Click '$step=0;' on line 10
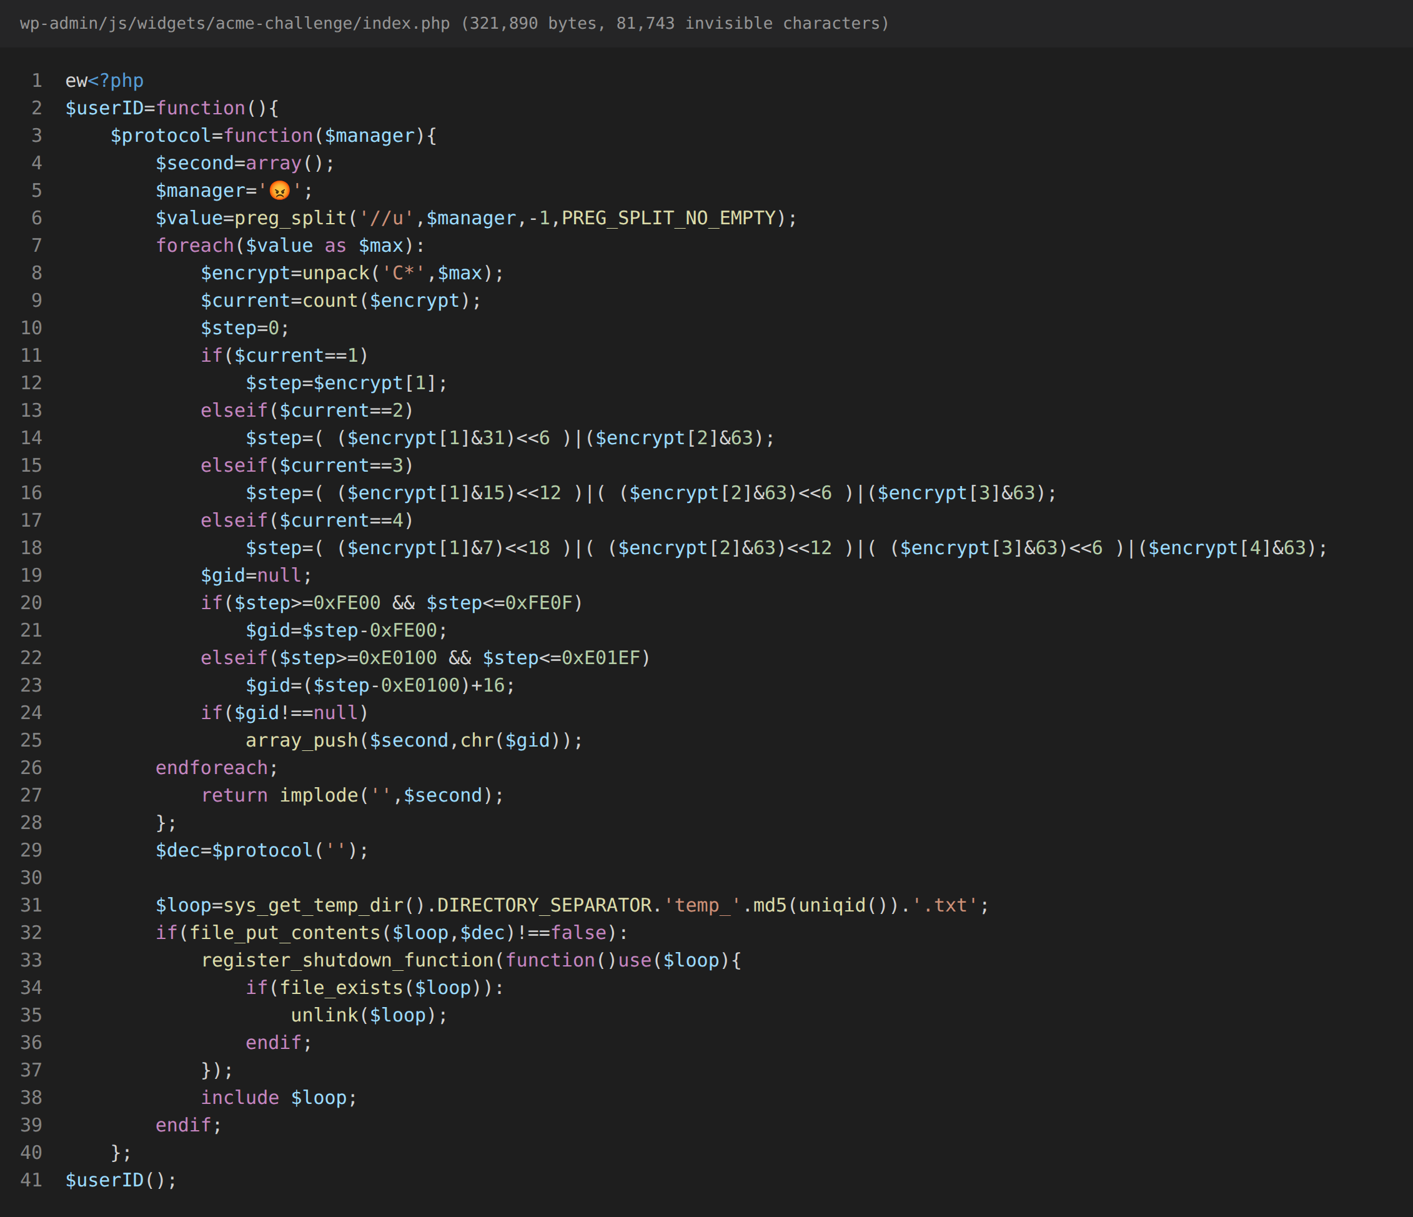Image resolution: width=1413 pixels, height=1217 pixels. (x=245, y=328)
